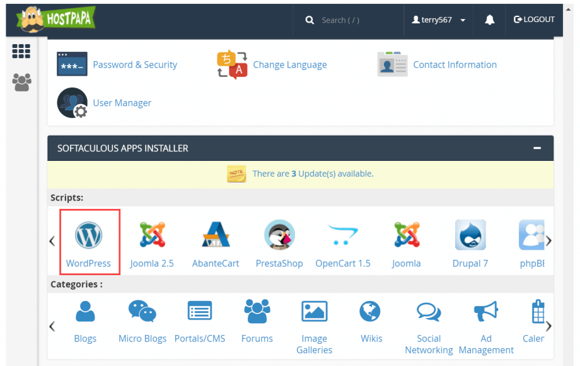The width and height of the screenshot is (580, 366).
Task: Open the terry567 account dropdown
Action: (438, 20)
